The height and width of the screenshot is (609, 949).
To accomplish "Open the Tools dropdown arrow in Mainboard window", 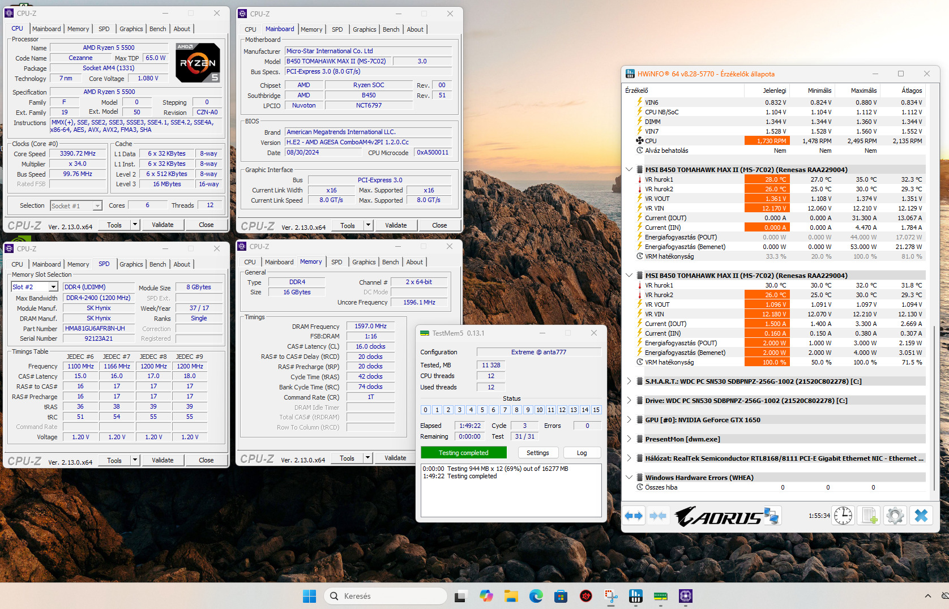I will [368, 225].
